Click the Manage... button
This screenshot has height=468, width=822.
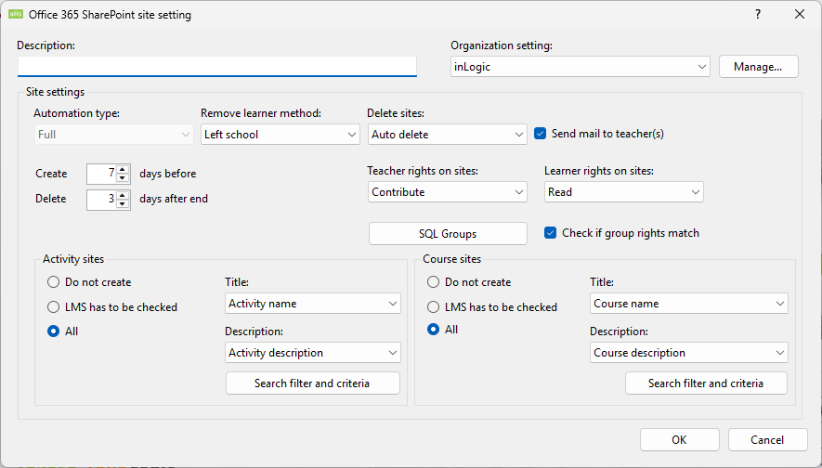pos(758,67)
